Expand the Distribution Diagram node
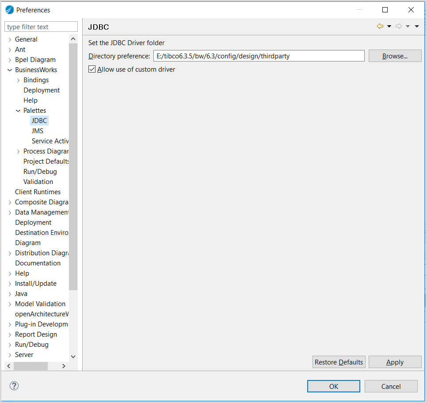 (10, 253)
